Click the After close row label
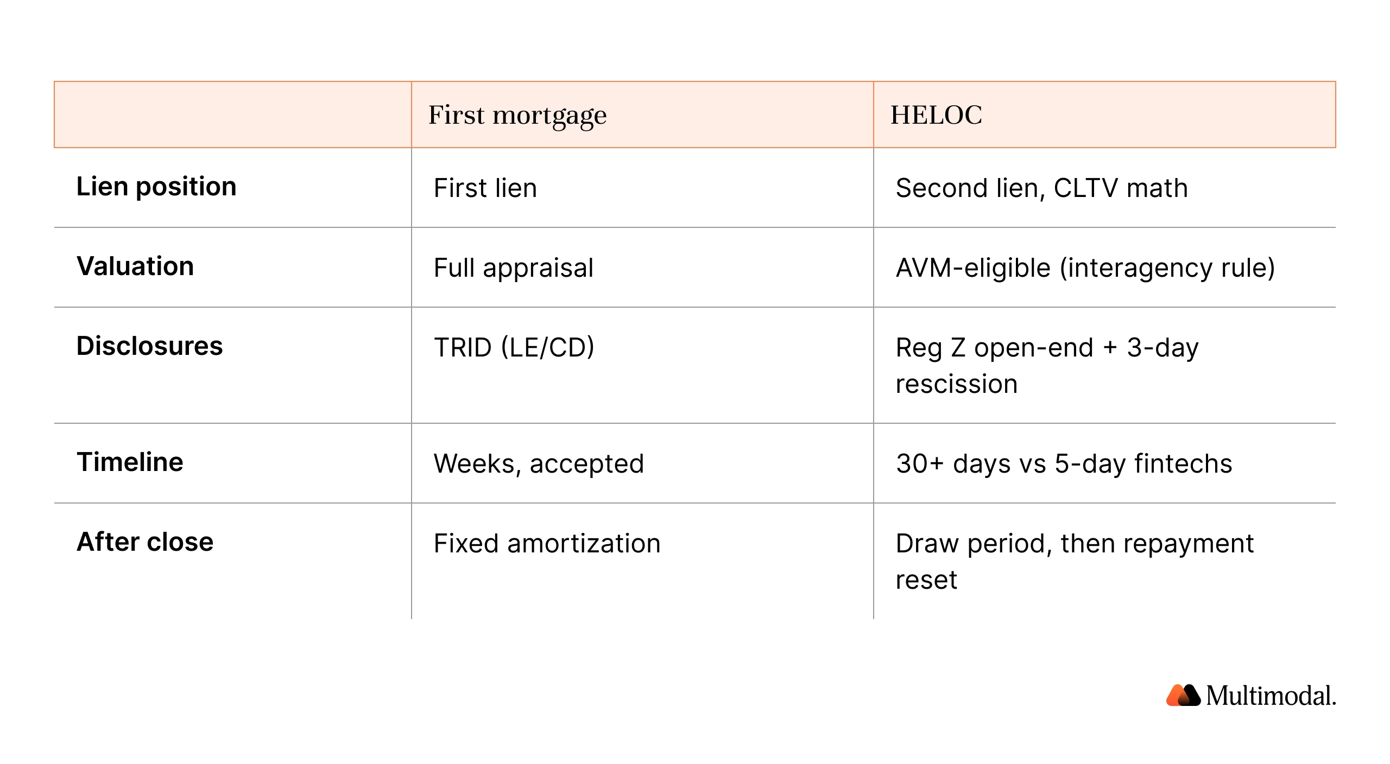Viewport: 1390px width, 764px height. click(145, 542)
